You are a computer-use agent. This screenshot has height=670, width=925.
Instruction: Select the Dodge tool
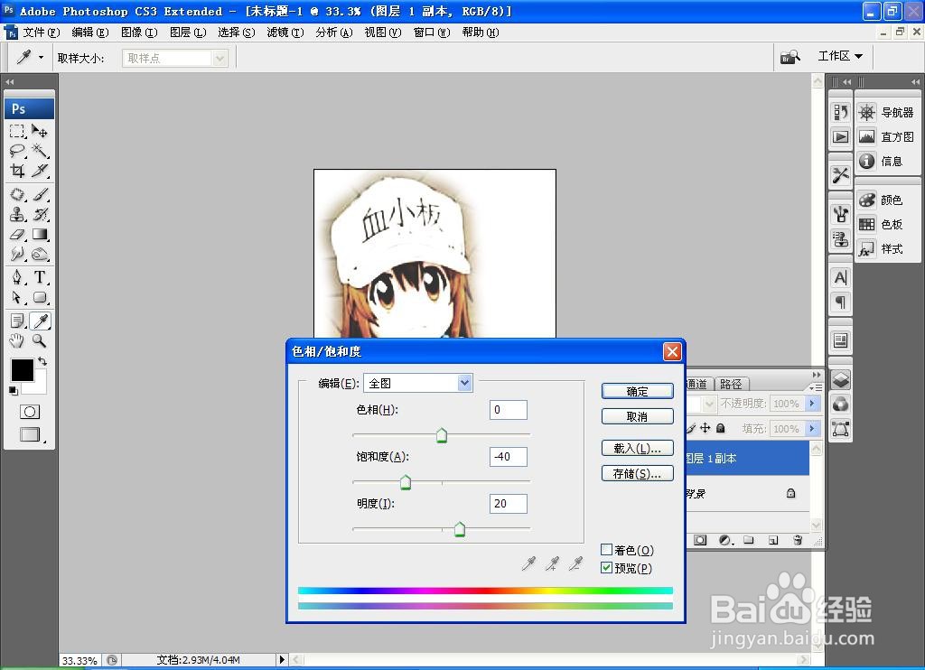[x=40, y=255]
